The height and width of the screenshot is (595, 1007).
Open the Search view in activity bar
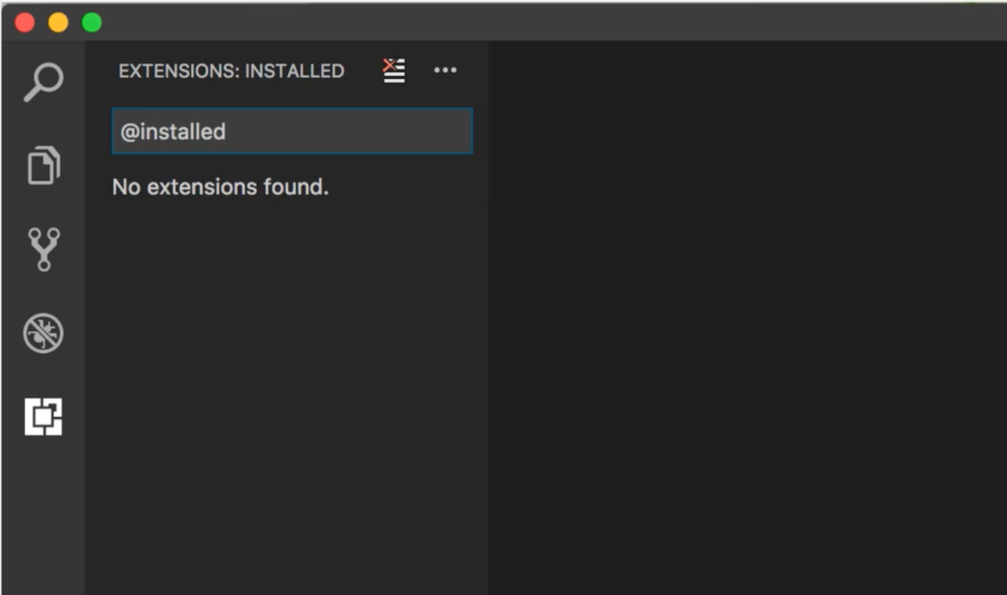[44, 82]
